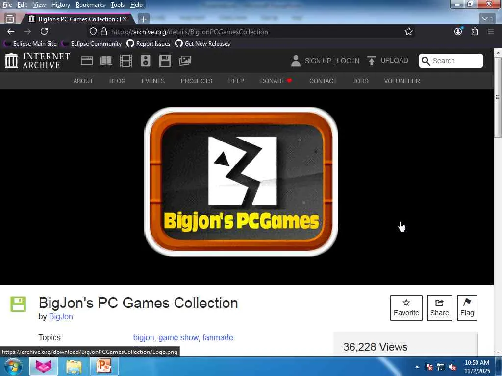Click the Upload arrow icon
The height and width of the screenshot is (376, 502).
coord(372,60)
